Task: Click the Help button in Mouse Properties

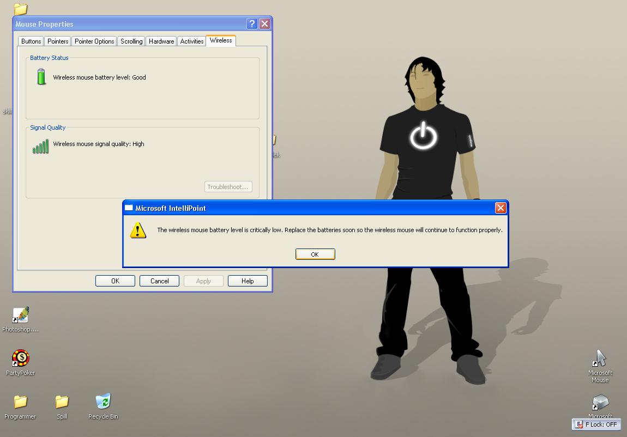Action: pos(248,281)
